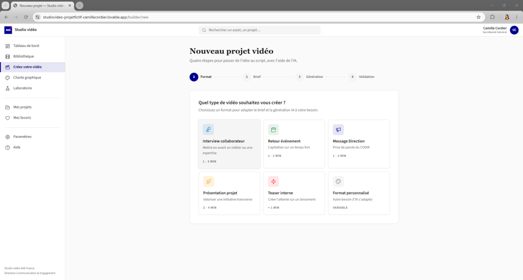Click '1 - 3 MIN' duration label
Viewport: 523px width, 280px height.
coord(209,161)
